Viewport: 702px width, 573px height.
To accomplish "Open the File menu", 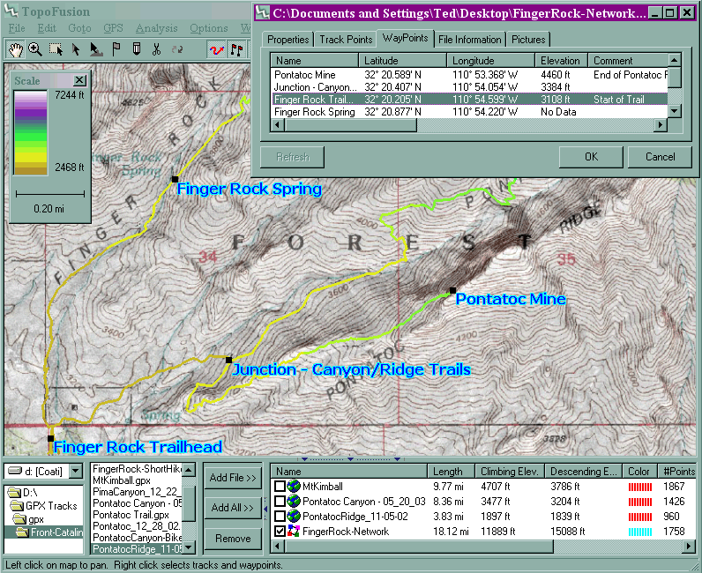I will 17,28.
